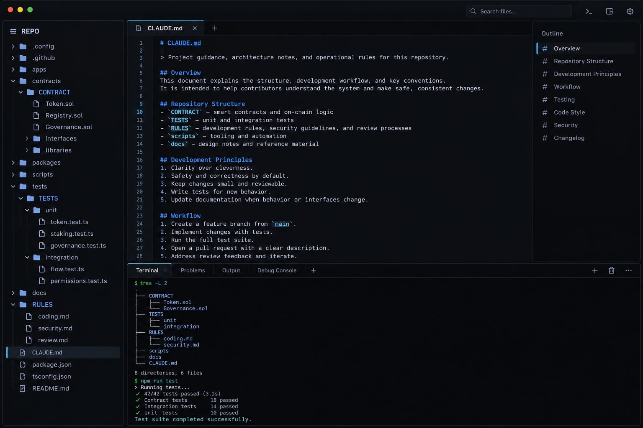Image resolution: width=643 pixels, height=428 pixels.
Task: Open terminal panel more options ellipsis
Action: [x=628, y=270]
